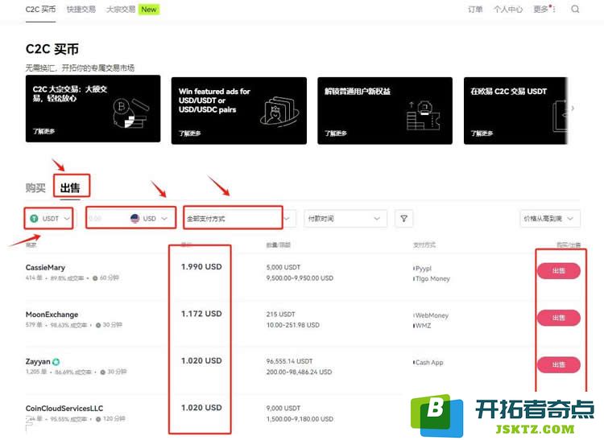Show next banner with the carousel arrow
This screenshot has height=440, width=604.
click(573, 109)
